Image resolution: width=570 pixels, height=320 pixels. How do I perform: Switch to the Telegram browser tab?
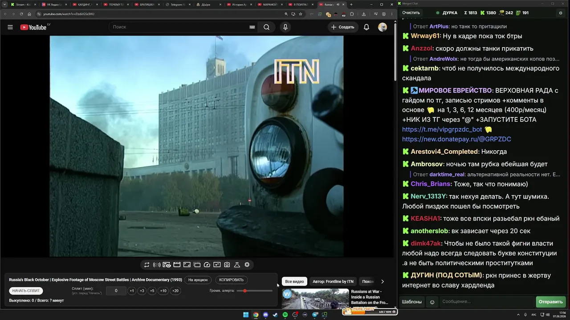(178, 4)
